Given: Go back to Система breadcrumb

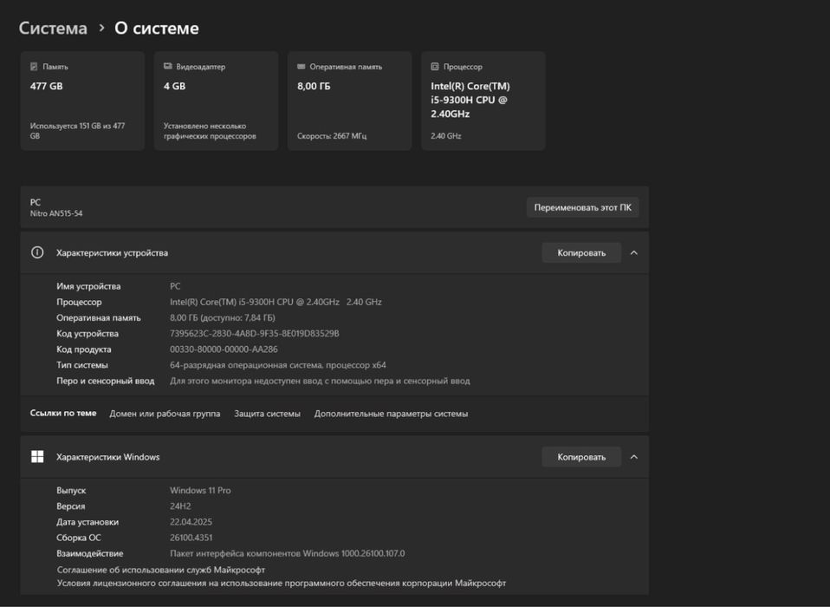Looking at the screenshot, I should pyautogui.click(x=53, y=28).
